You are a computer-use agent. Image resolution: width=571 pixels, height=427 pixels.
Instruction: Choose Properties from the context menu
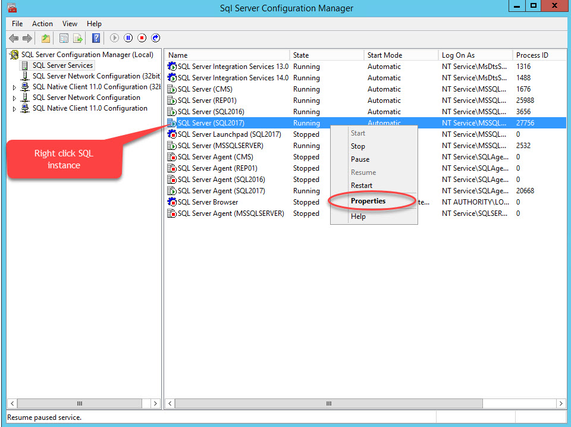pyautogui.click(x=368, y=201)
